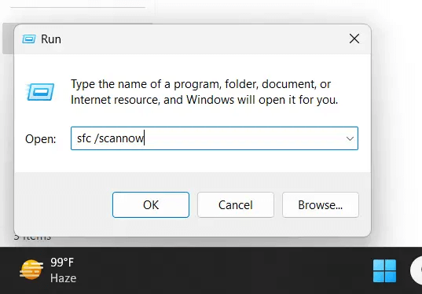Viewport: 422px width, 294px height.
Task: Click the small Run icon in title bar
Action: (x=29, y=39)
